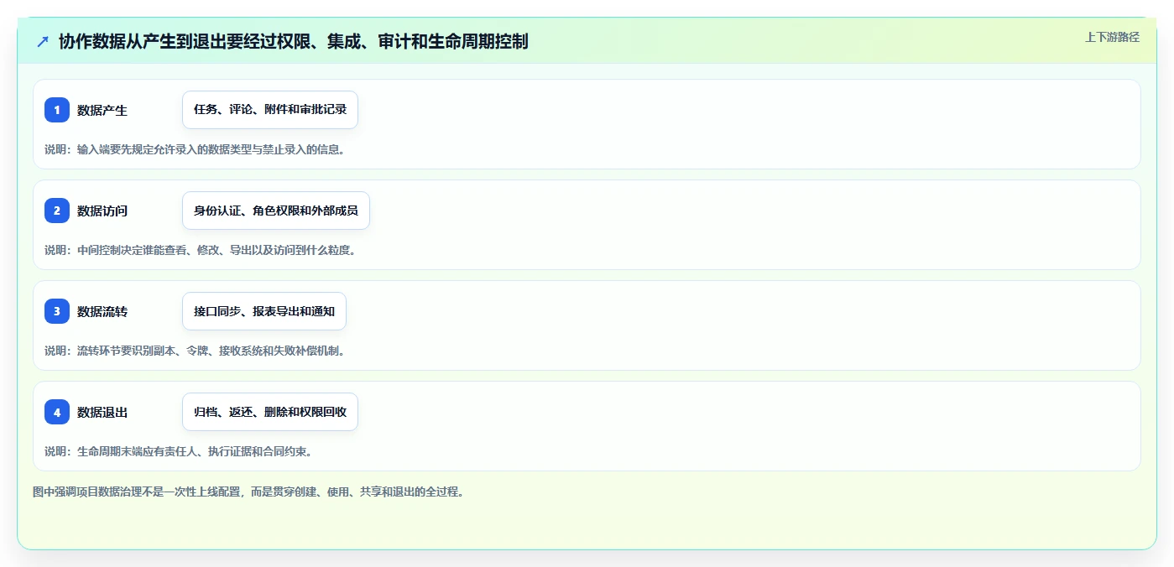Click the 数据退出 step label
Image resolution: width=1174 pixels, height=567 pixels.
tap(102, 412)
